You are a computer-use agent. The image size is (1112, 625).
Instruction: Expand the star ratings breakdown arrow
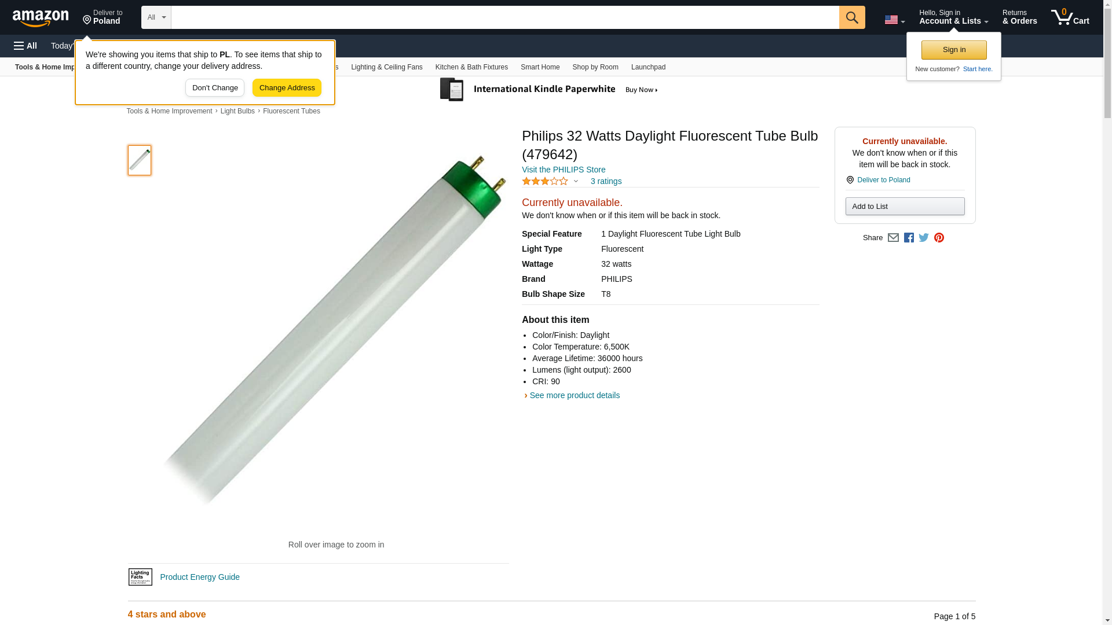pos(576,181)
